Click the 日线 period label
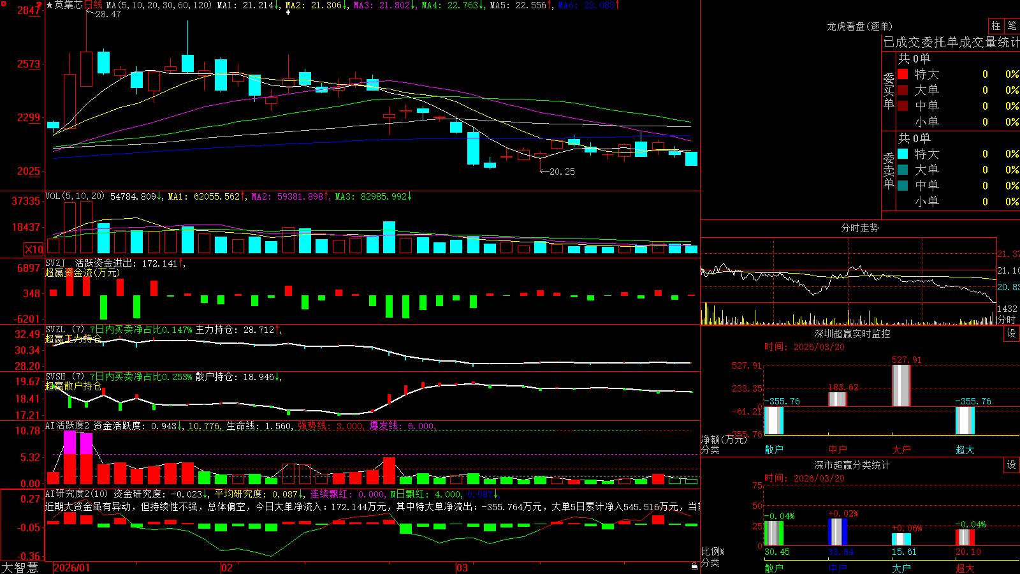 point(93,5)
